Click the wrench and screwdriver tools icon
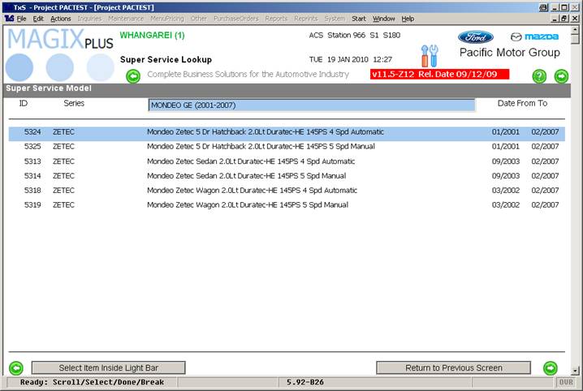Image resolution: width=583 pixels, height=391 pixels. 429,56
